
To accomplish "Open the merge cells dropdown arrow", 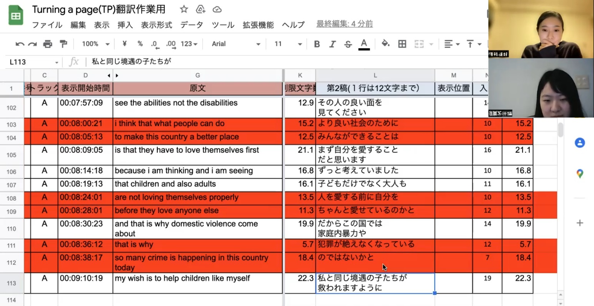I will coord(431,44).
